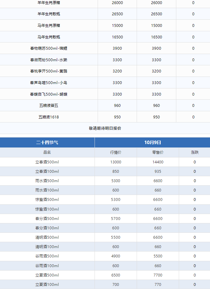Image resolution: width=210 pixels, height=289 pixels.
Task: Select 春微雨纷500ml-水獭 product name
Action: tap(49, 60)
